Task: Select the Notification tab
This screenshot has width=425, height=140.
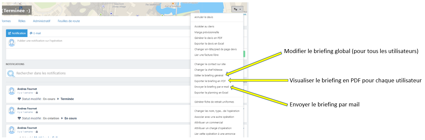Action: 17,33
